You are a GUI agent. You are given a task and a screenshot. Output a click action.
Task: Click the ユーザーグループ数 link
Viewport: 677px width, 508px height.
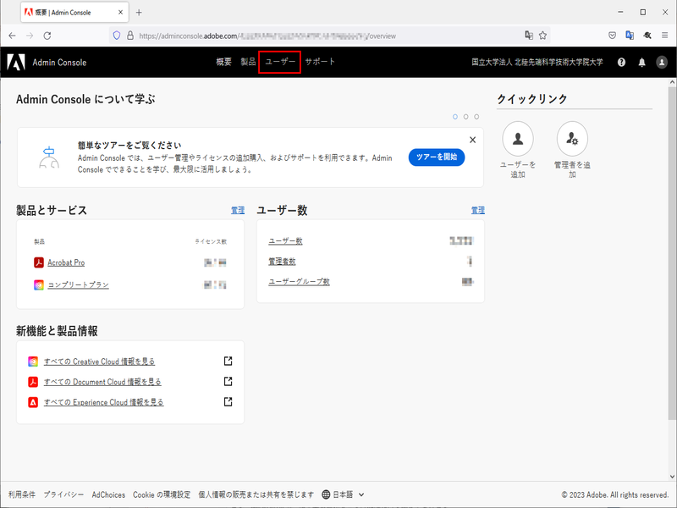pyautogui.click(x=299, y=282)
